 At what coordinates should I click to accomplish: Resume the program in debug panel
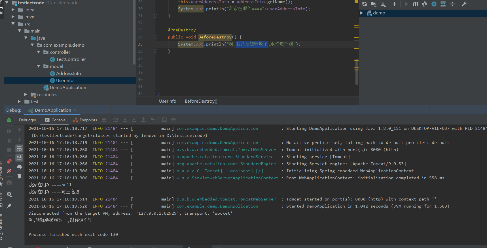(x=9, y=131)
